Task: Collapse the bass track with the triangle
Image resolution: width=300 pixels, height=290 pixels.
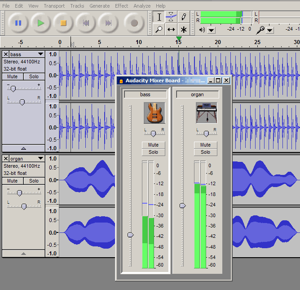Action: click(x=23, y=148)
